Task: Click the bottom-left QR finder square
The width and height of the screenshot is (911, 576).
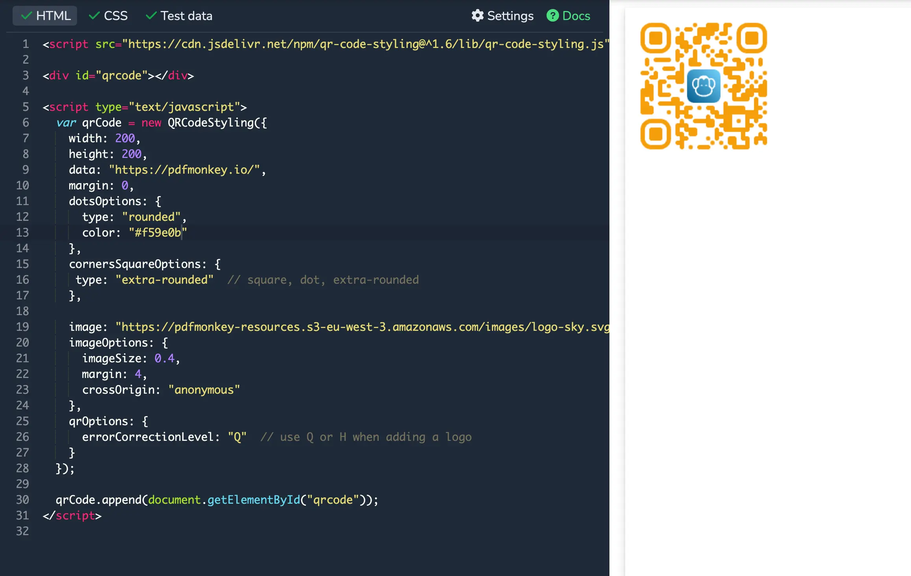Action: click(655, 134)
